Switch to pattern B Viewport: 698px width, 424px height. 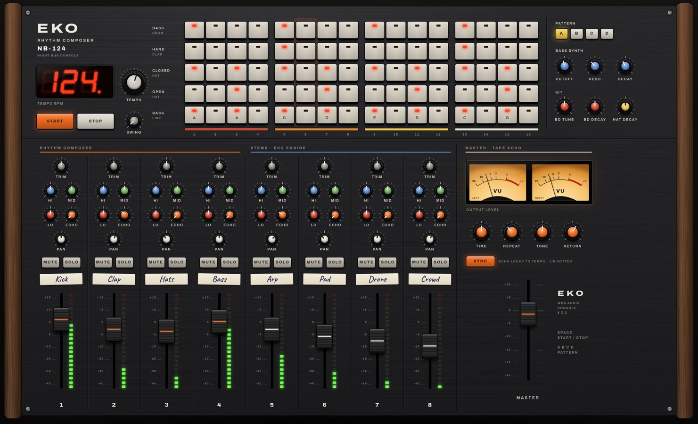coord(576,33)
